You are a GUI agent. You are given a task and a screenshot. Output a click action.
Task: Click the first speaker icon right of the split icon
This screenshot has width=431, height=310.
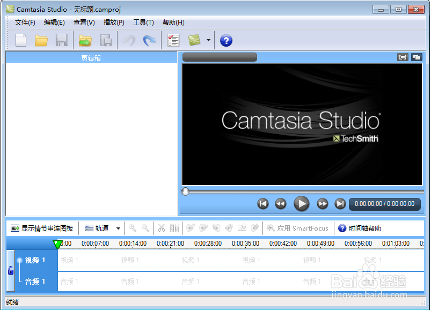tap(191, 227)
